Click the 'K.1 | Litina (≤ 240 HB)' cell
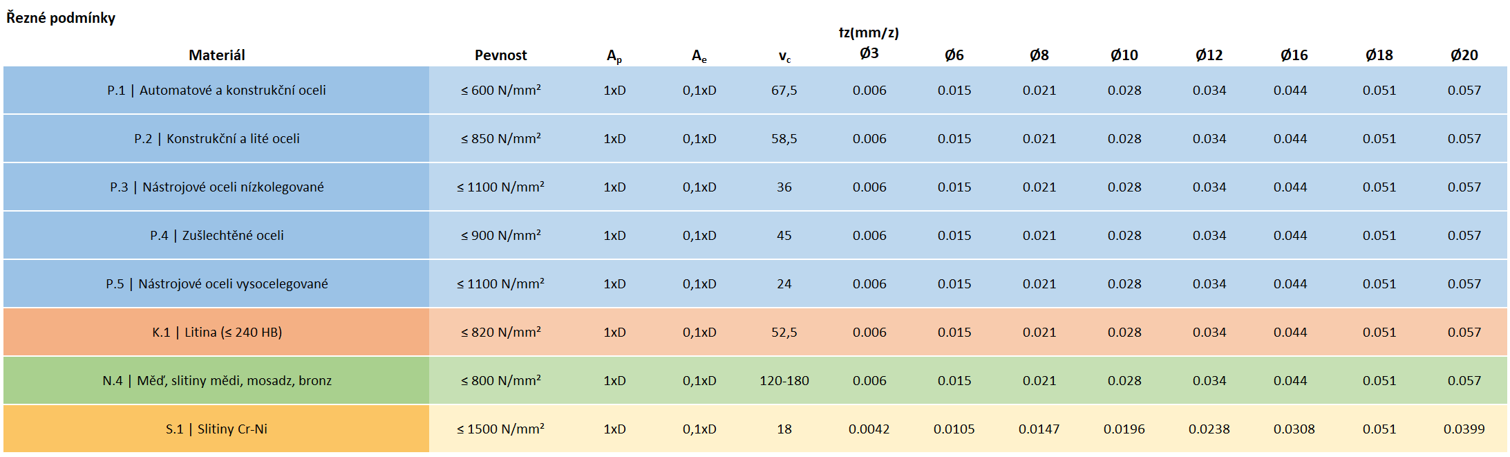The height and width of the screenshot is (457, 1510). click(x=216, y=333)
